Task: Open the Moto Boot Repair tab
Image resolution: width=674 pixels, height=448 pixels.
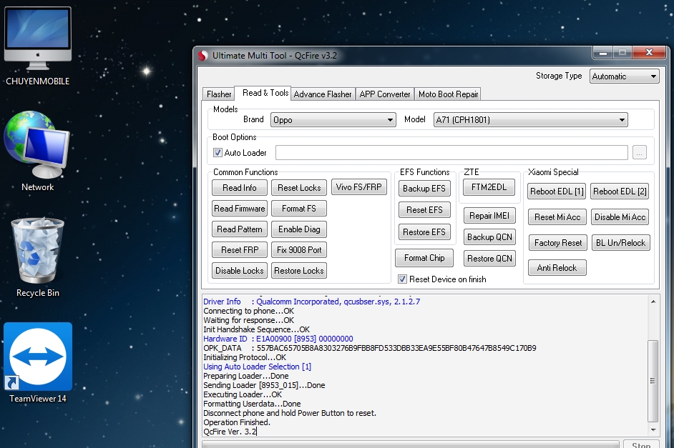Action: coord(448,94)
